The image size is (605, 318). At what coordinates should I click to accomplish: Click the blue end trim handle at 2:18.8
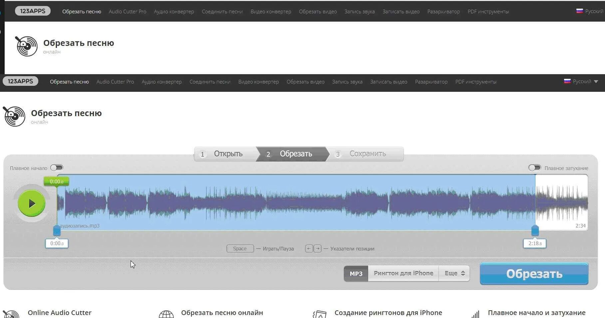pos(535,230)
